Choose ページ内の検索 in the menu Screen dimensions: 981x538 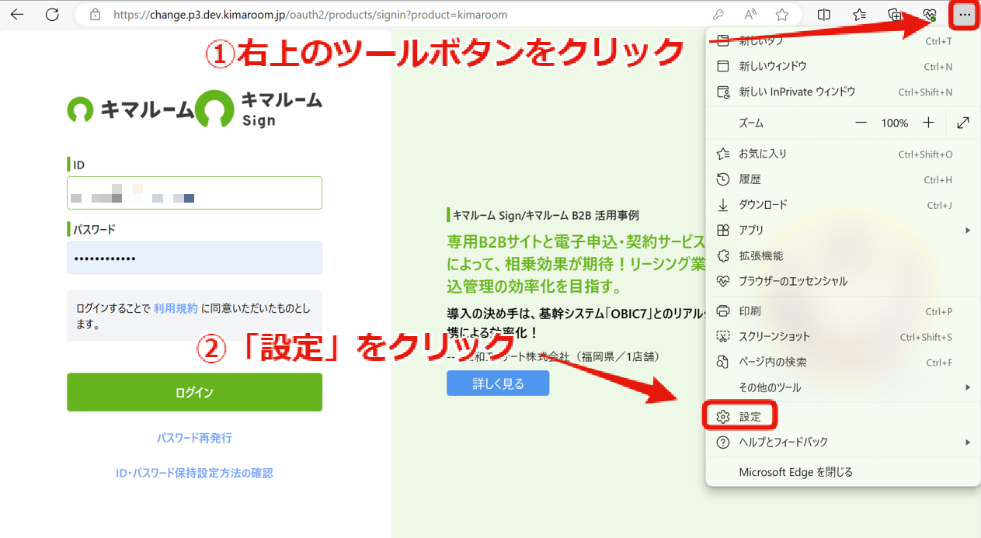843,363
